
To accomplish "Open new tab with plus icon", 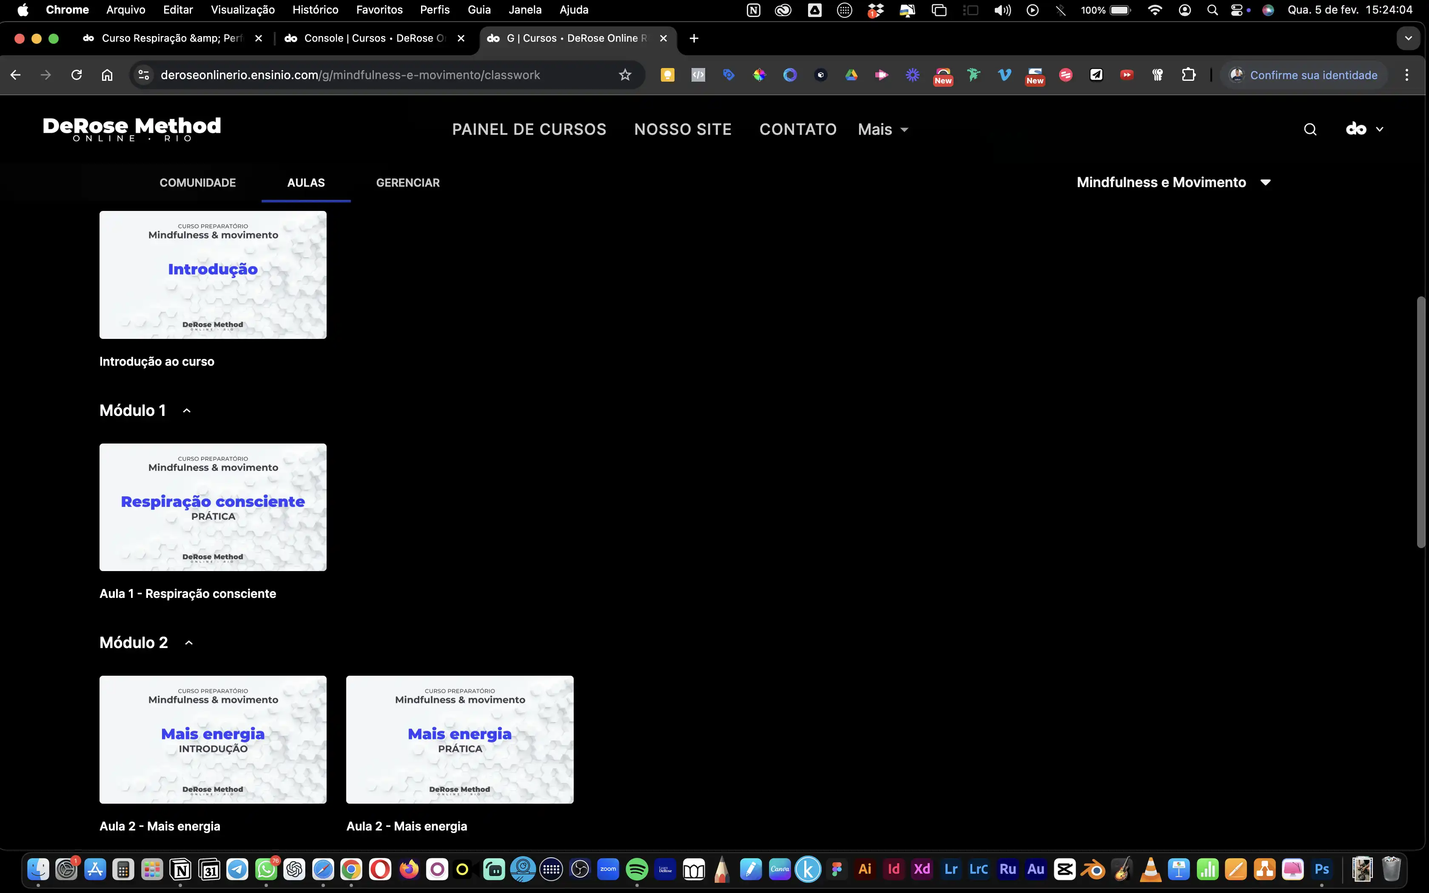I will point(694,38).
